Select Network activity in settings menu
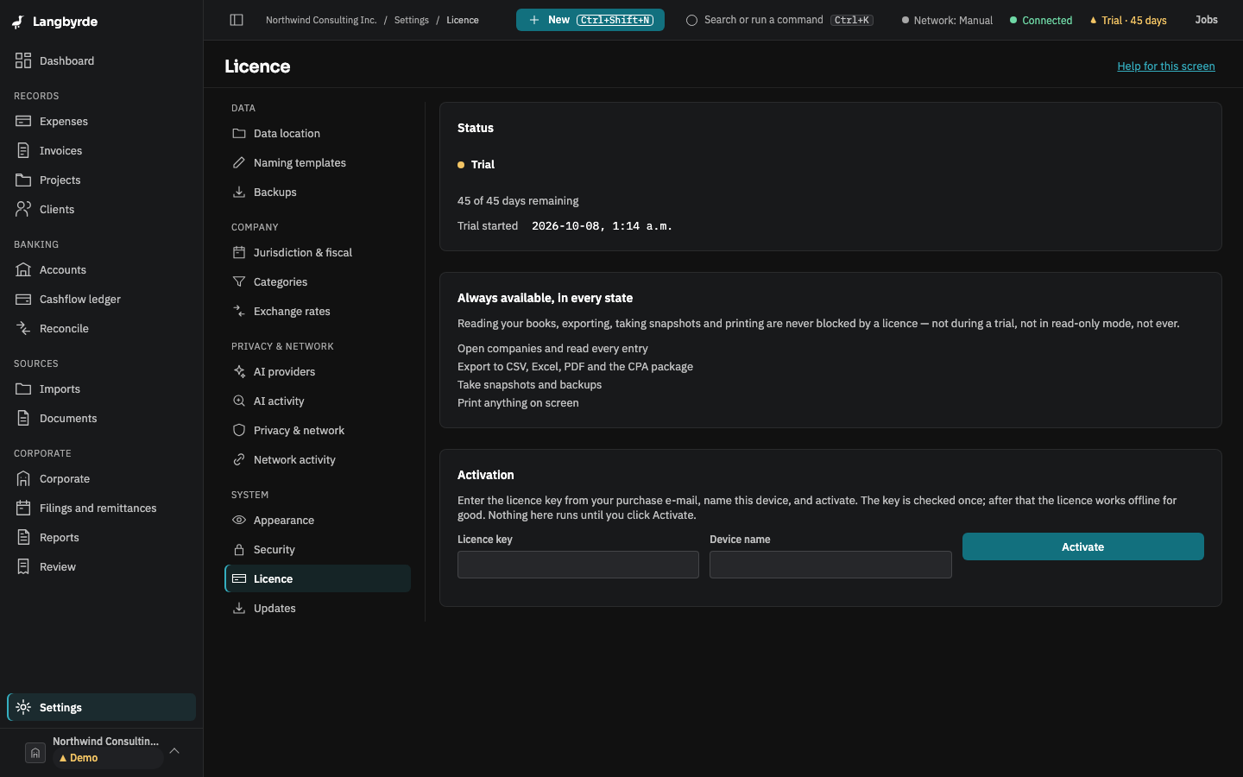 click(318, 459)
